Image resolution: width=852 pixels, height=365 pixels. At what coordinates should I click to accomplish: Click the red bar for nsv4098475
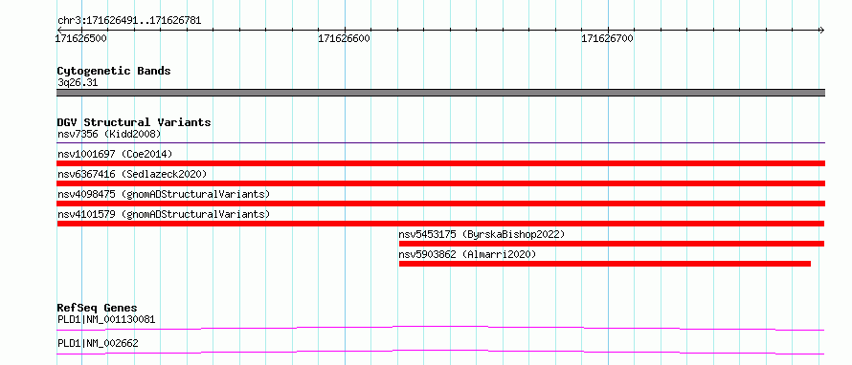coord(440,204)
